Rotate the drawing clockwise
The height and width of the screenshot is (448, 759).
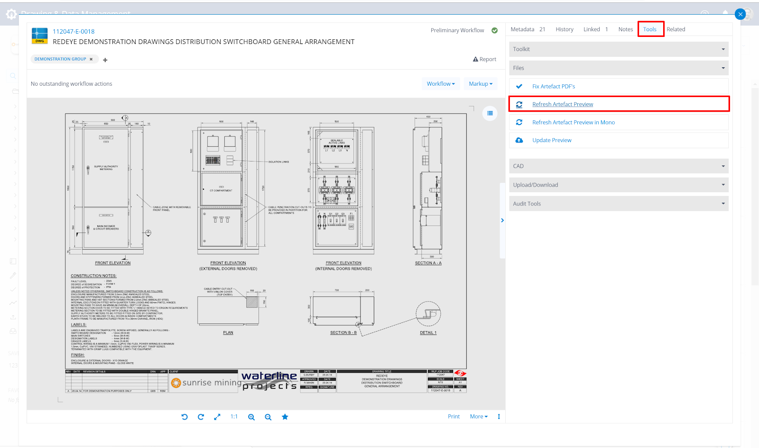(x=201, y=417)
